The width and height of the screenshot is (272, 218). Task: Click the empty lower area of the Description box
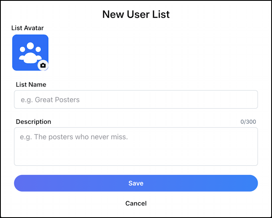136,155
